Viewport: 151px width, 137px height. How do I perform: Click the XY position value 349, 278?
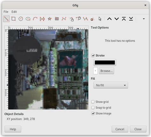pos(29,119)
